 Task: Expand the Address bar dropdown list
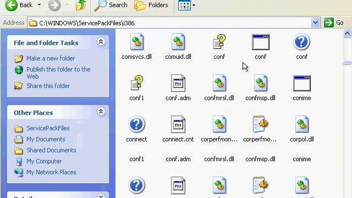pos(315,23)
